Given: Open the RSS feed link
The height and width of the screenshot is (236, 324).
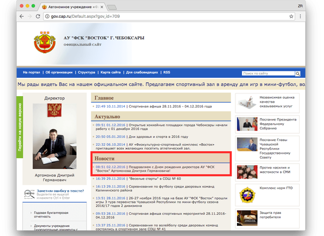Looking at the screenshot, I should tap(167, 72).
